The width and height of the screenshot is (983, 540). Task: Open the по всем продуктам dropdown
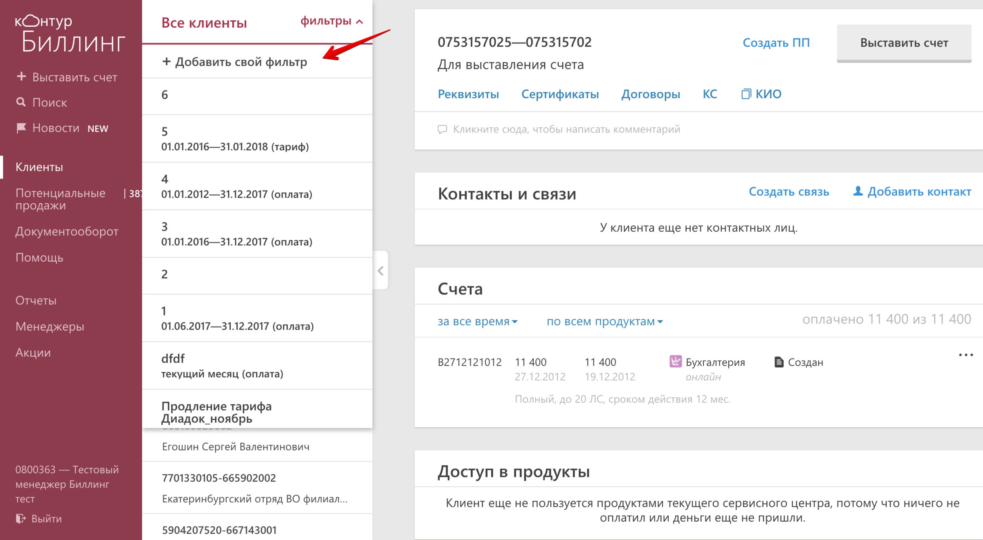tap(605, 321)
